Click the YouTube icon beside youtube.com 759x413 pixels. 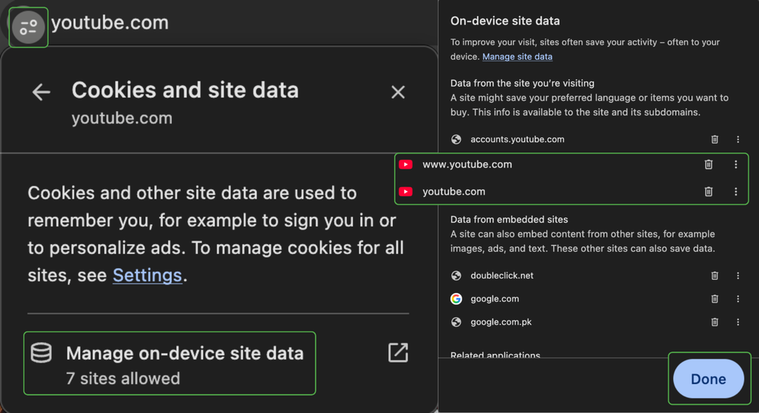[x=405, y=192]
